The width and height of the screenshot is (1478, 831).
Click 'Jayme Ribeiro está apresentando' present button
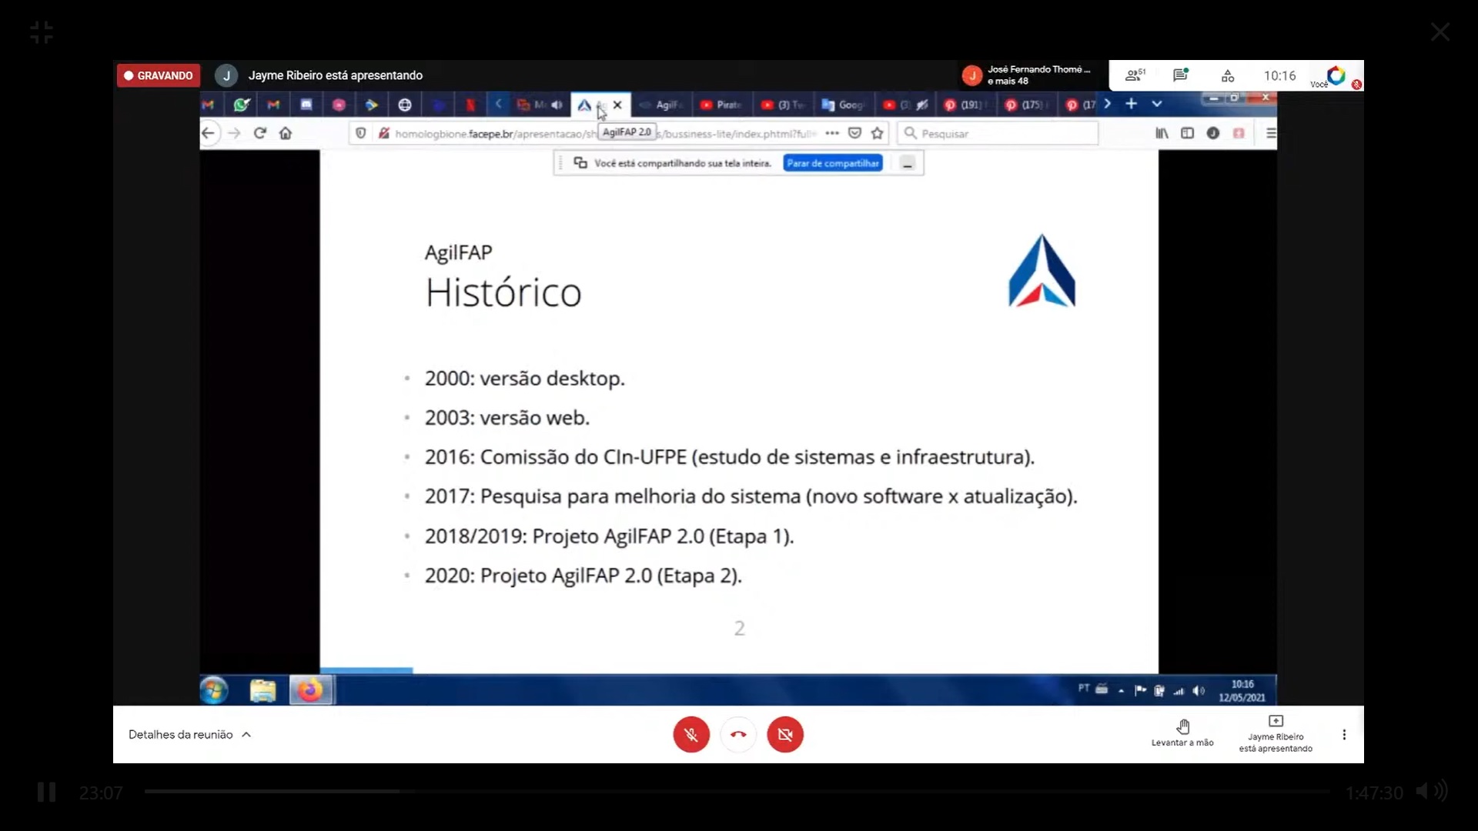[1276, 733]
